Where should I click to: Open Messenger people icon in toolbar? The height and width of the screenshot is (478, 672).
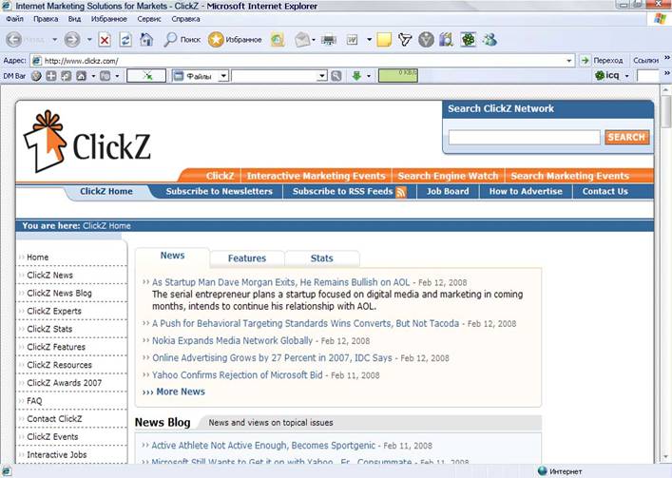(x=490, y=40)
